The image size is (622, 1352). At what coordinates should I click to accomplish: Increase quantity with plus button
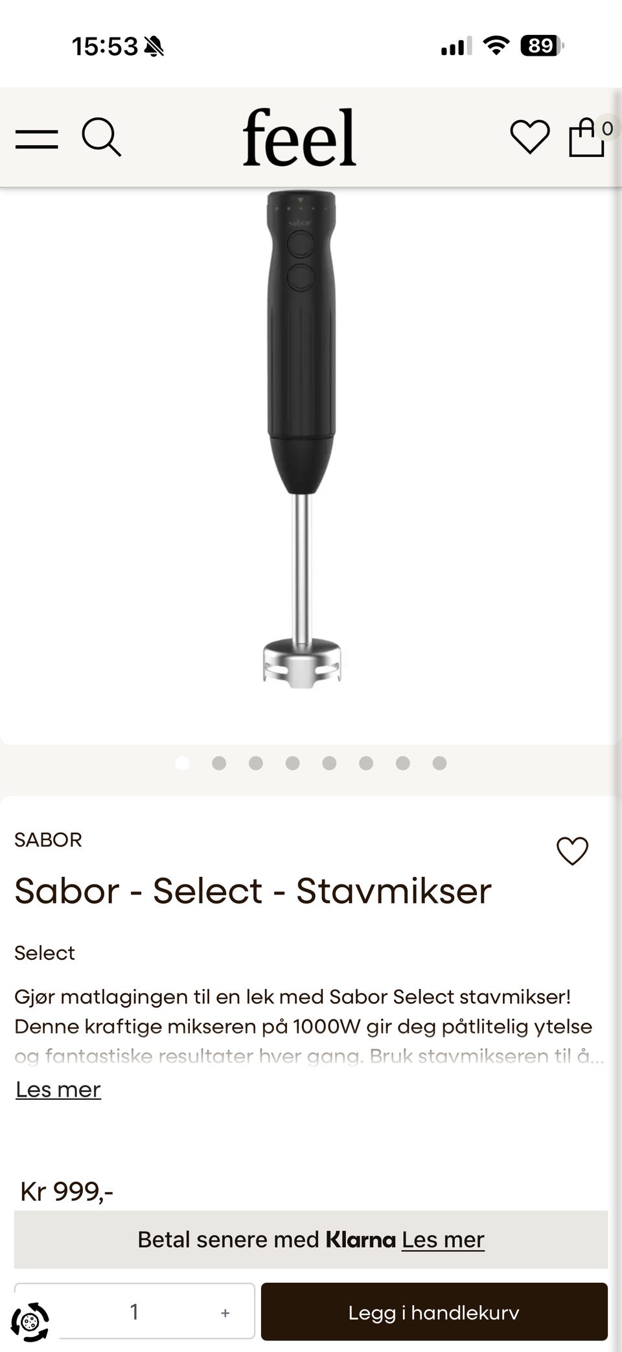pyautogui.click(x=225, y=1312)
